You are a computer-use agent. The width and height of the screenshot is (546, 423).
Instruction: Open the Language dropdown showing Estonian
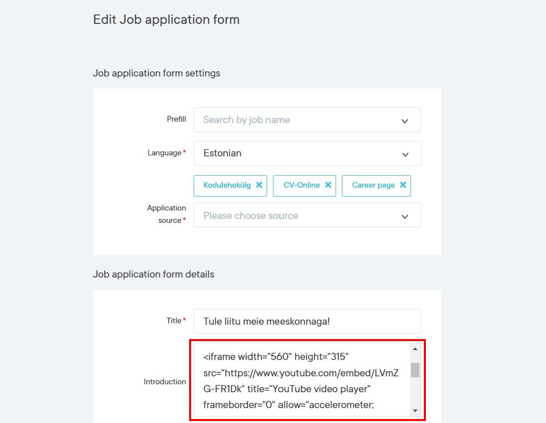click(x=298, y=153)
